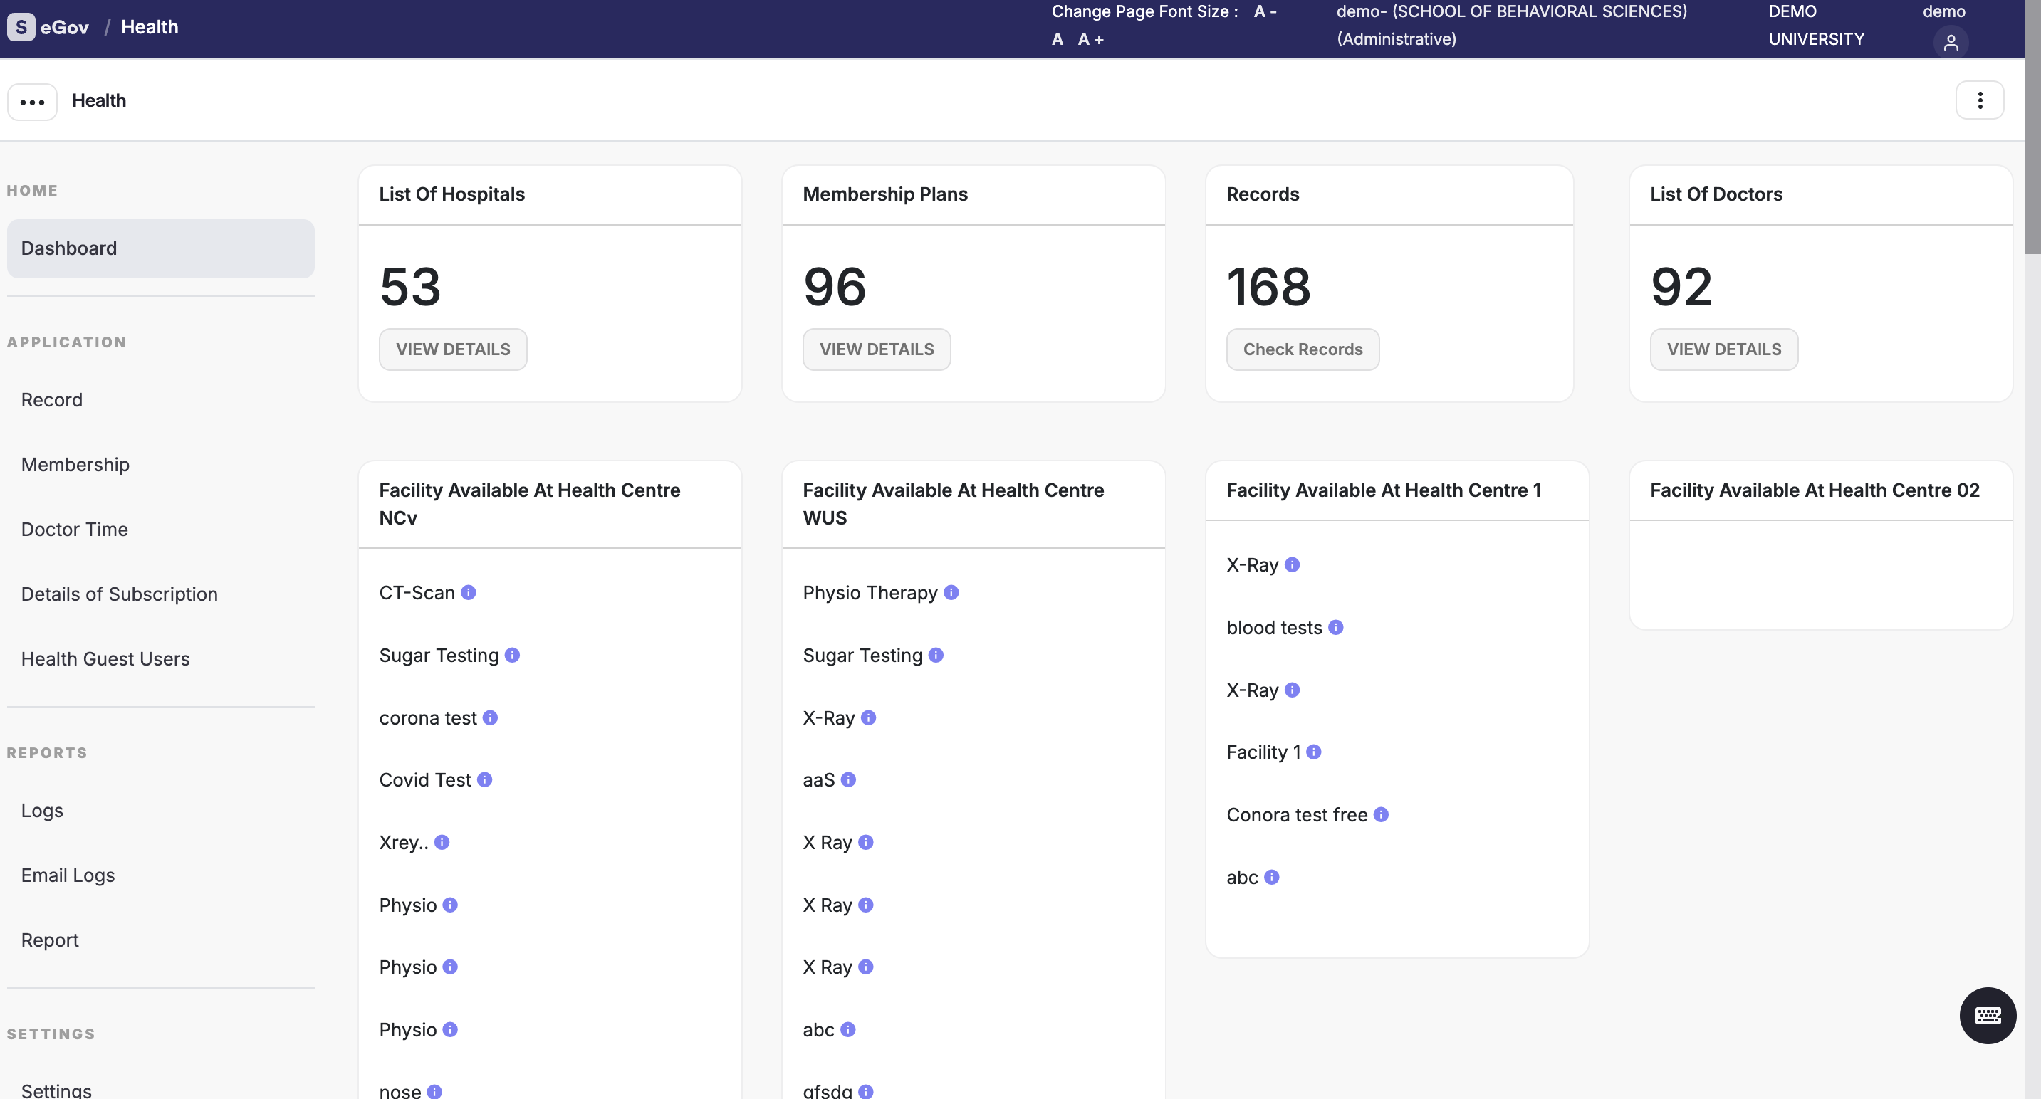Click the records count 168
This screenshot has height=1099, width=2041.
point(1268,287)
